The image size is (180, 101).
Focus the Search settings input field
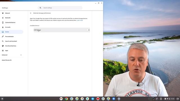coord(60,8)
